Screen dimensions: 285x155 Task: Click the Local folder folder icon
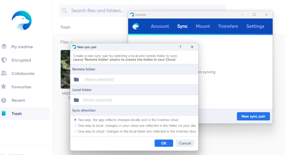(x=76, y=100)
